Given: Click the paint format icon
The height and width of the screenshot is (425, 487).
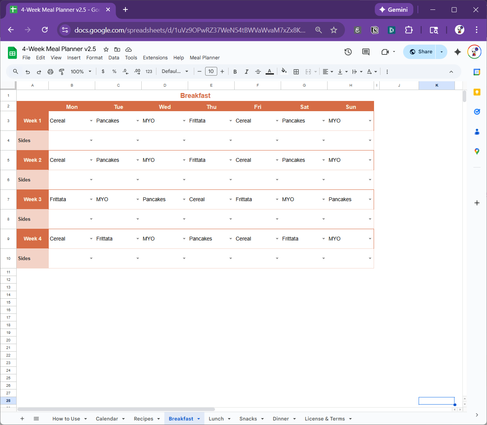Looking at the screenshot, I should tap(62, 71).
